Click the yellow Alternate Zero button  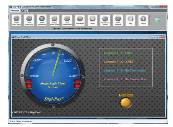126,103
